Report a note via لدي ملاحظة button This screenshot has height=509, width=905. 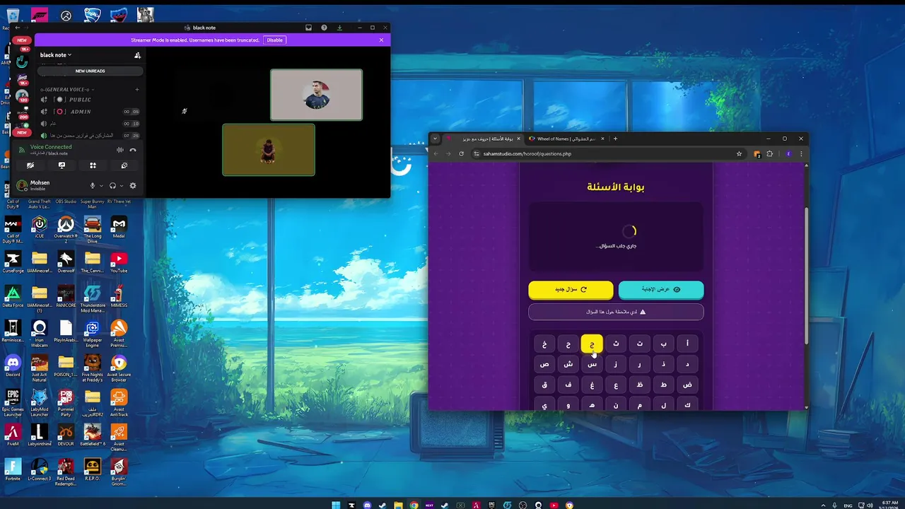click(x=616, y=312)
